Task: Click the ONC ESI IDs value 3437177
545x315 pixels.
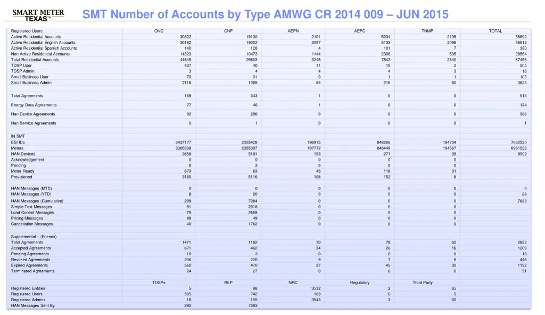Action: [x=183, y=142]
